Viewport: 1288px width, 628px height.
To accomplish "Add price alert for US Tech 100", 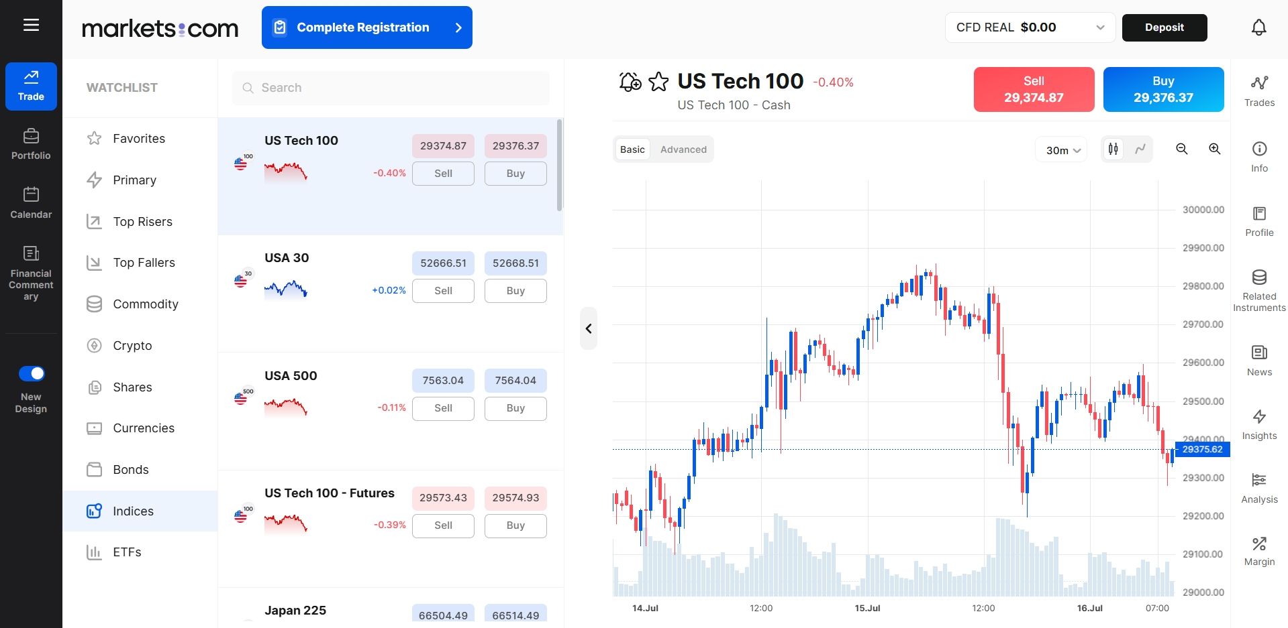I will tap(630, 82).
